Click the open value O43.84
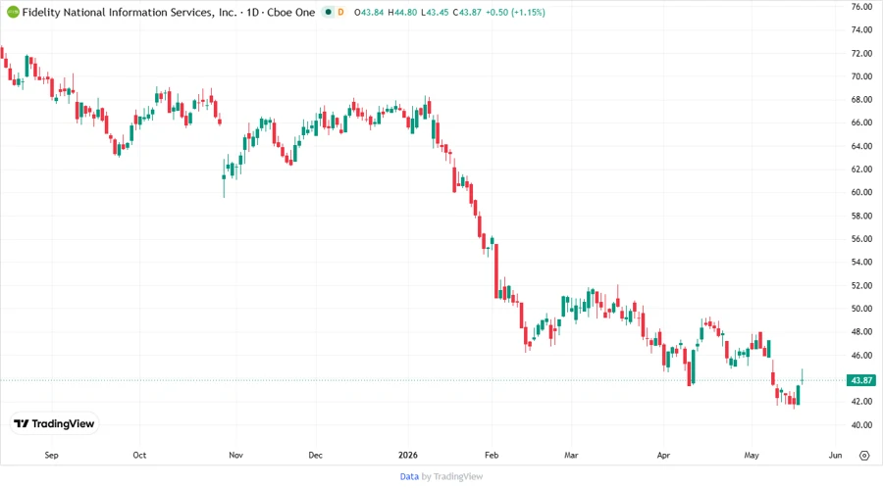Screen dimensions: 883x488 (369, 12)
